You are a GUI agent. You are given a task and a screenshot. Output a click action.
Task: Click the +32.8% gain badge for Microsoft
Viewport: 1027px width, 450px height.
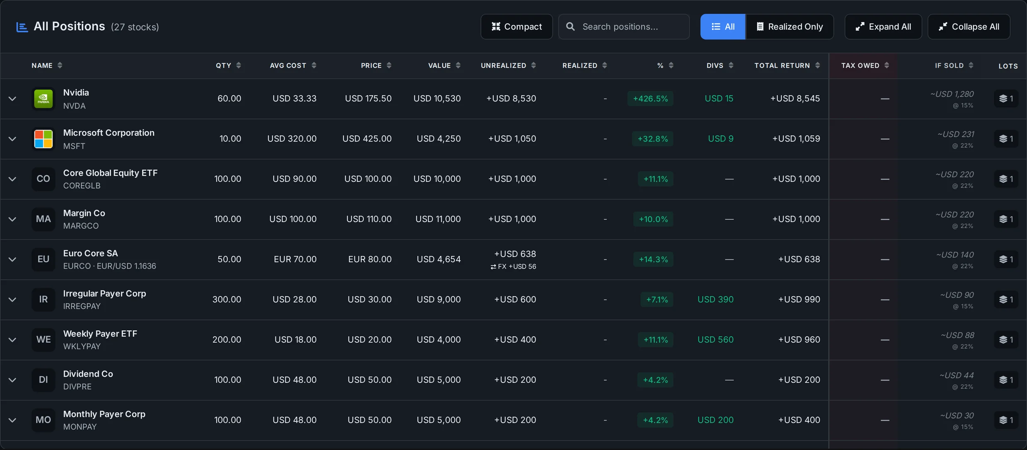tap(653, 139)
